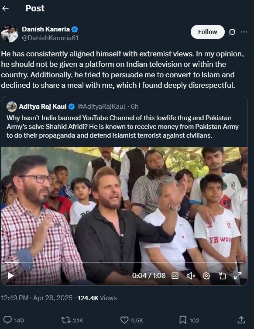The image size is (254, 329).
Task: Play the quoted video
Action: pos(10,276)
